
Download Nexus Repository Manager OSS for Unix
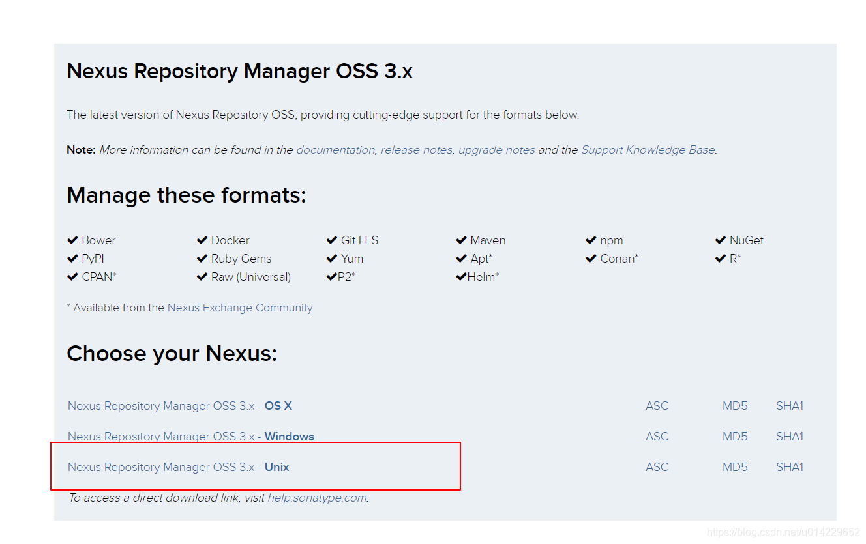tap(179, 467)
